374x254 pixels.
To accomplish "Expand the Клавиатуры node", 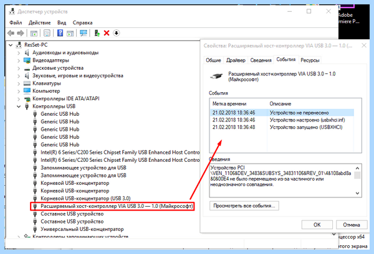I will tap(19, 83).
